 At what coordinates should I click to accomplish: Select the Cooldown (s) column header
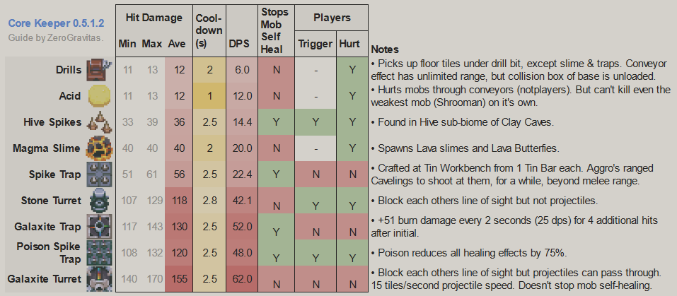tap(210, 30)
